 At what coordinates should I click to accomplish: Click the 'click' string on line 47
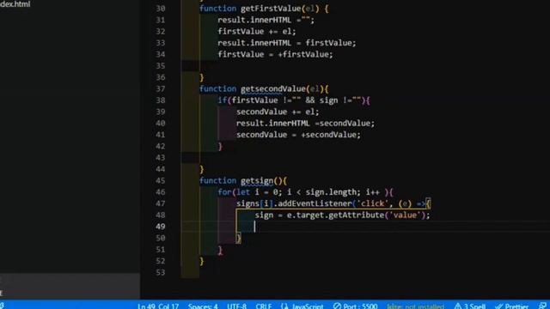click(x=372, y=203)
